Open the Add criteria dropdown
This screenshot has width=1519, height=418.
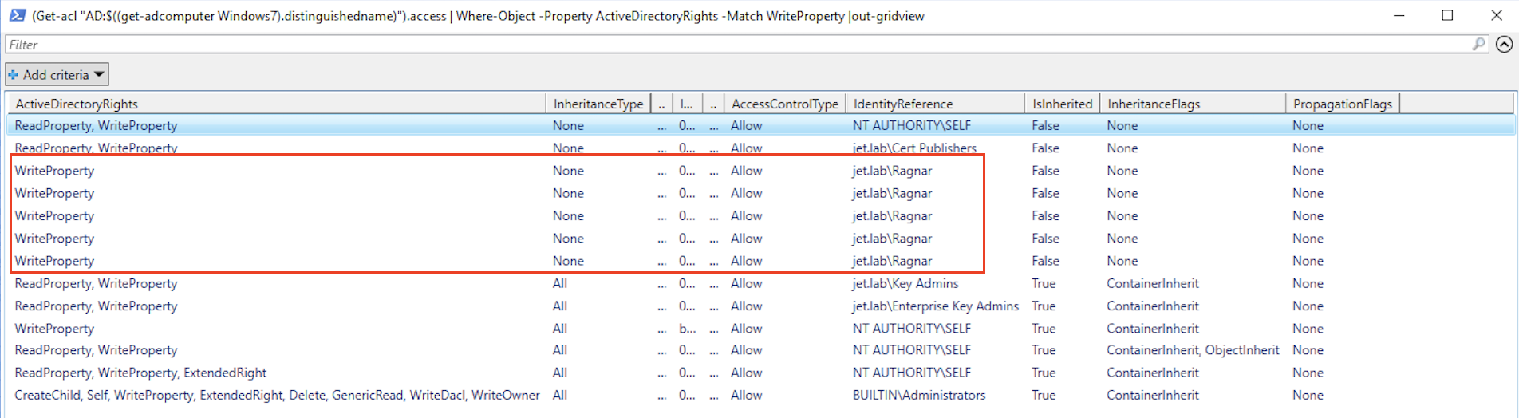(57, 74)
